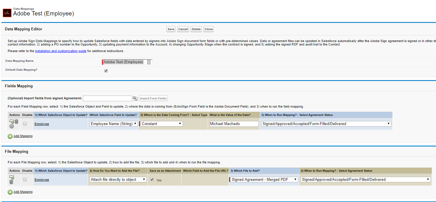
Task: Check Disable for the File Mapping Employee row
Action: click(25, 179)
